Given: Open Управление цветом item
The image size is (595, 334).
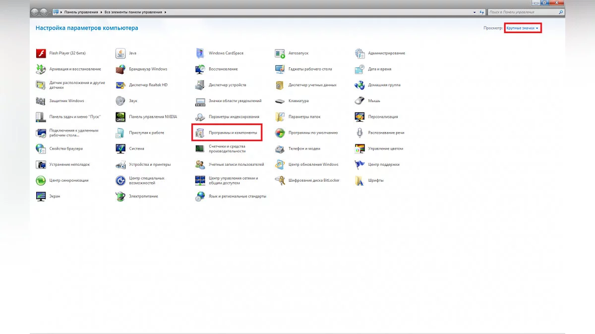Looking at the screenshot, I should coord(385,148).
